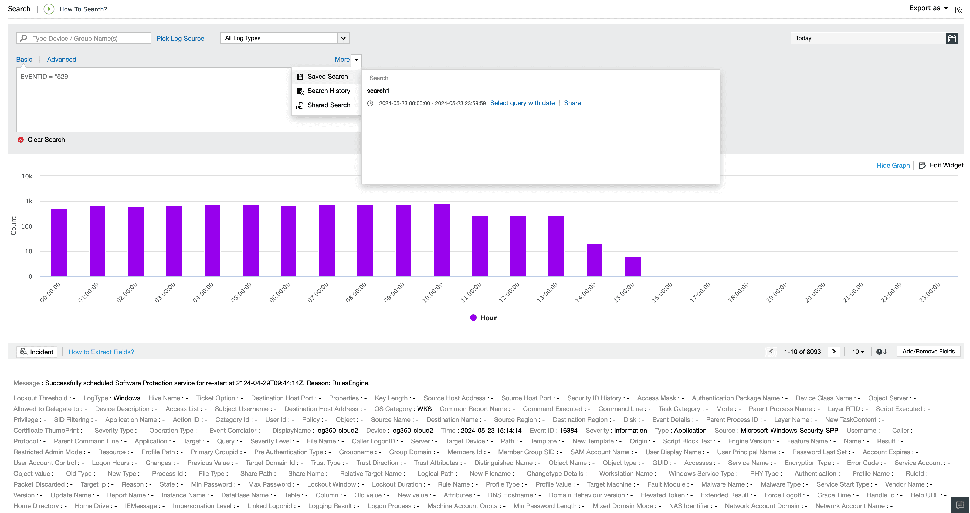Click the schedule export icon at top right
The image size is (970, 513).
point(958,10)
